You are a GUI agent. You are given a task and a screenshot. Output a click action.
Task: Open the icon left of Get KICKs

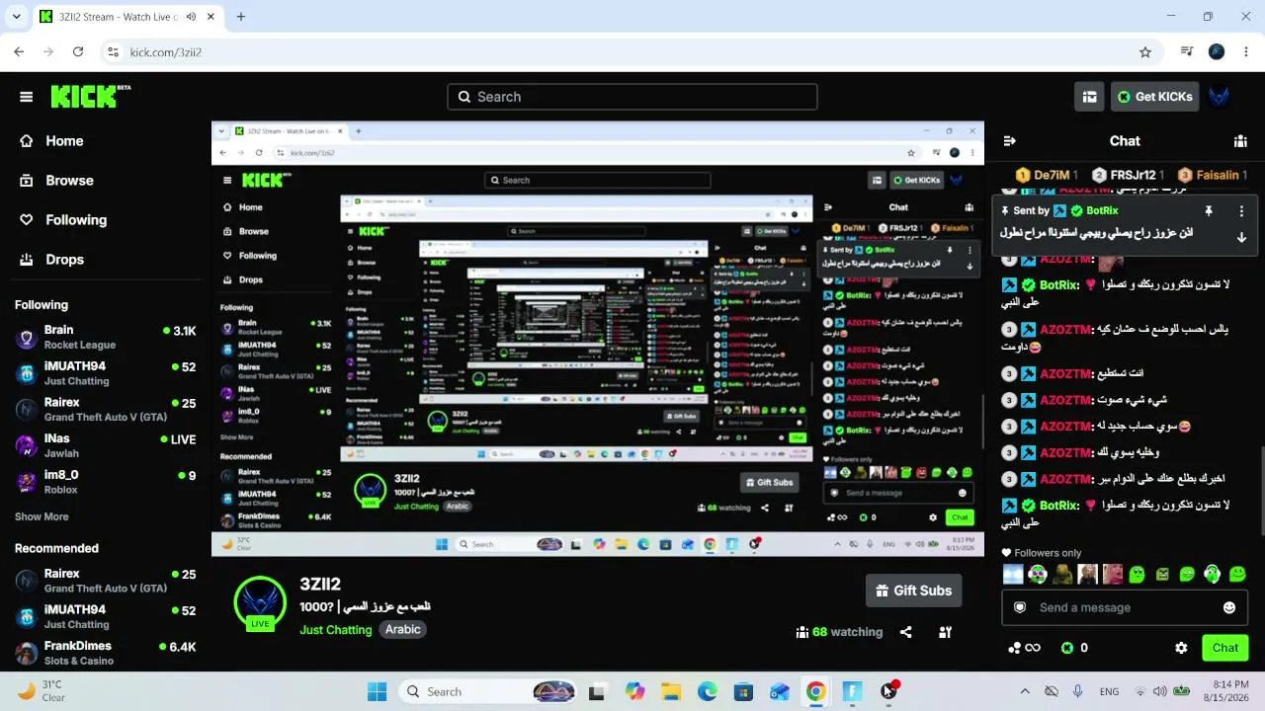coord(1089,97)
